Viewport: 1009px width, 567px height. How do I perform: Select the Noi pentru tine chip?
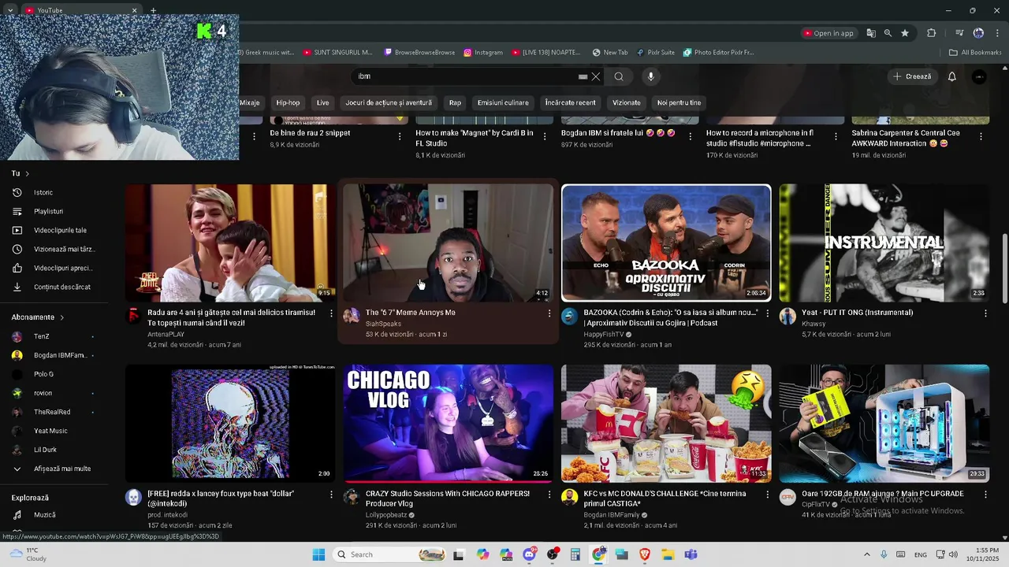click(679, 102)
